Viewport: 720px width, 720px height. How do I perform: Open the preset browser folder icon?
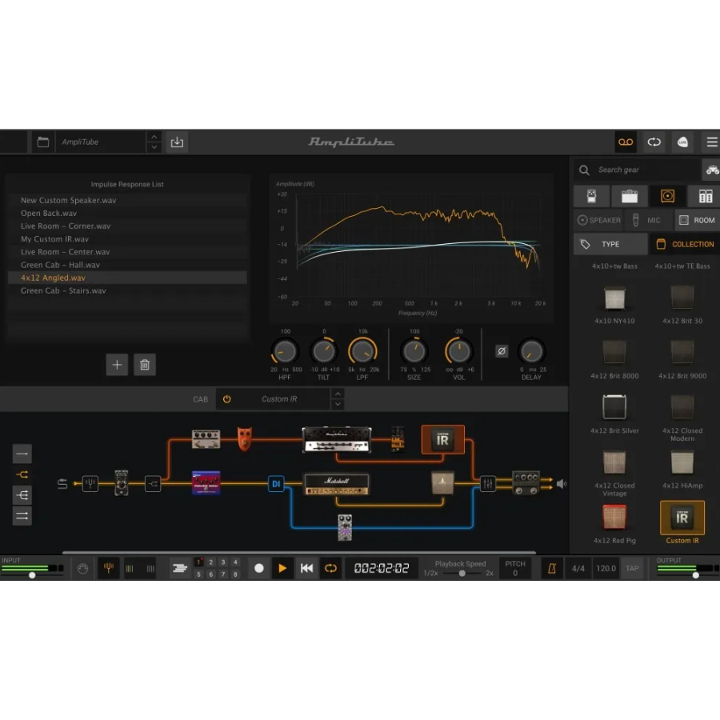[43, 142]
